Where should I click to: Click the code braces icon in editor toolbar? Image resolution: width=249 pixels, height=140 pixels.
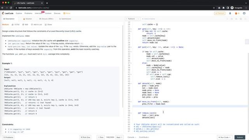(231, 19)
